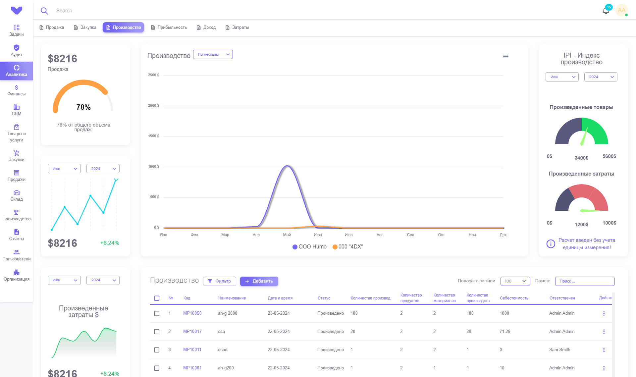Sort by Наименование column header
Image resolution: width=636 pixels, height=377 pixels.
(x=232, y=298)
